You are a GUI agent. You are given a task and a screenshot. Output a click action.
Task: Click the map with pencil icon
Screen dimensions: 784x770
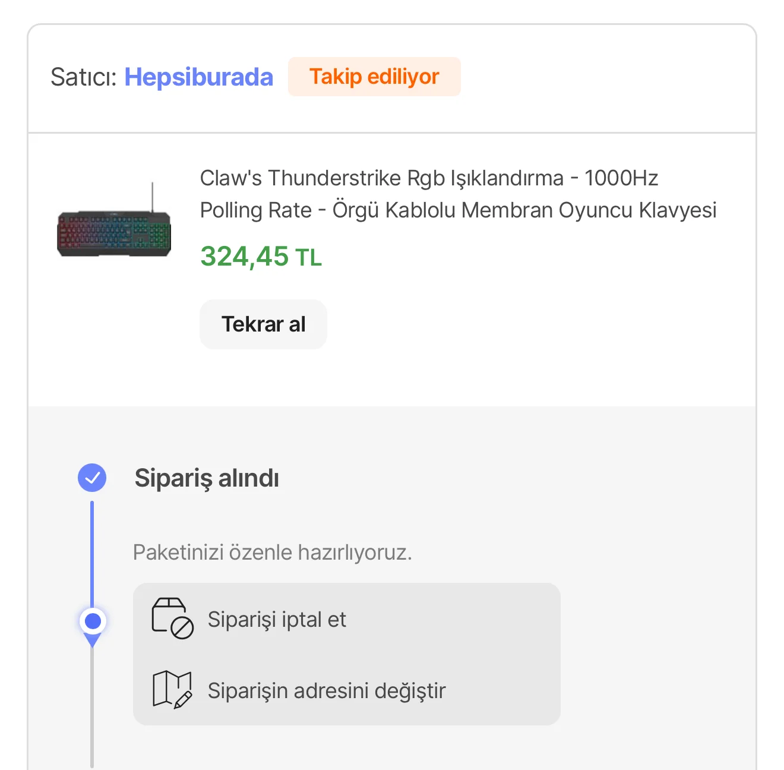click(172, 690)
